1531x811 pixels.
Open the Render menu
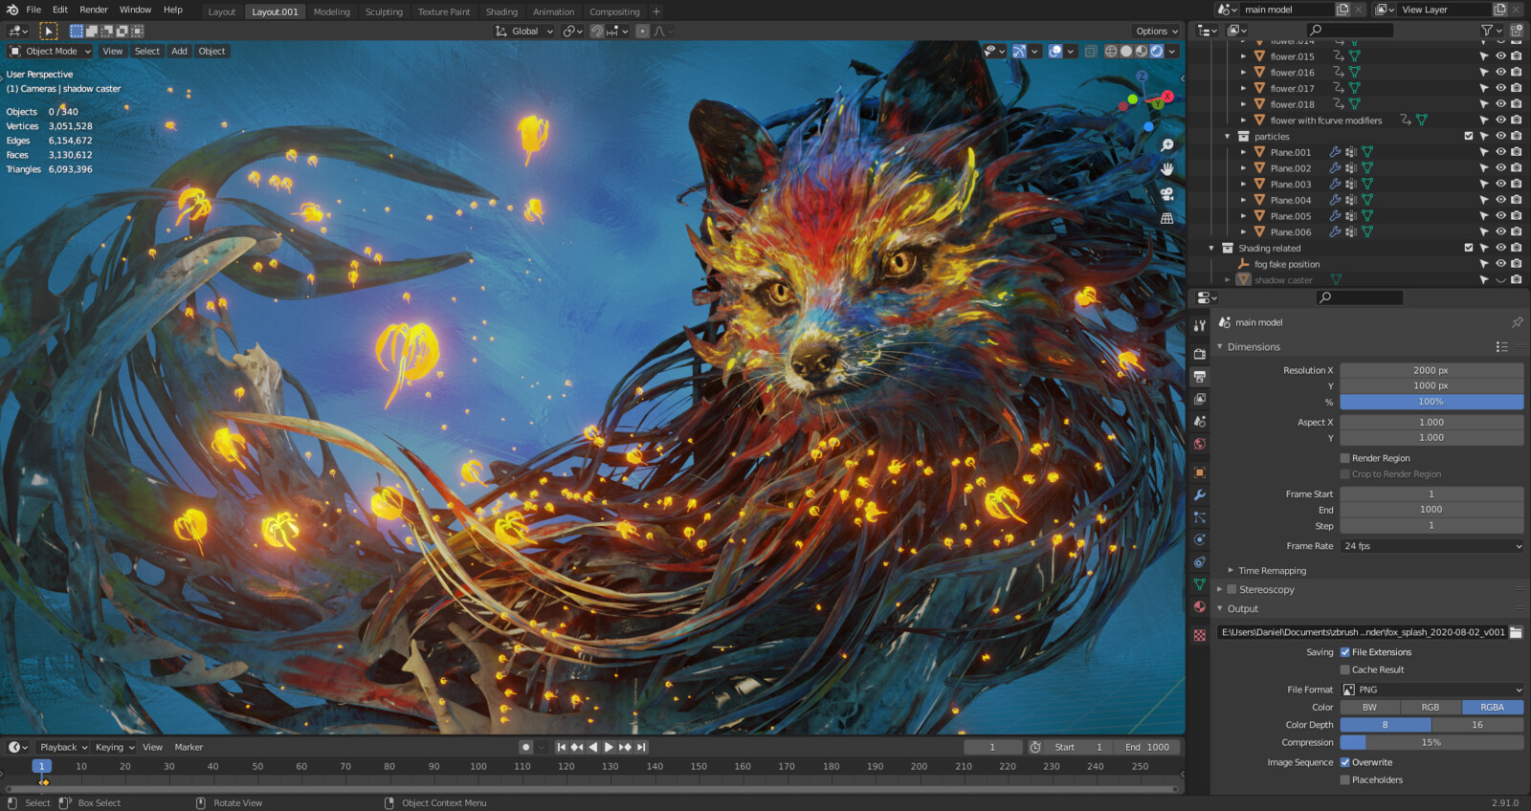coord(94,10)
